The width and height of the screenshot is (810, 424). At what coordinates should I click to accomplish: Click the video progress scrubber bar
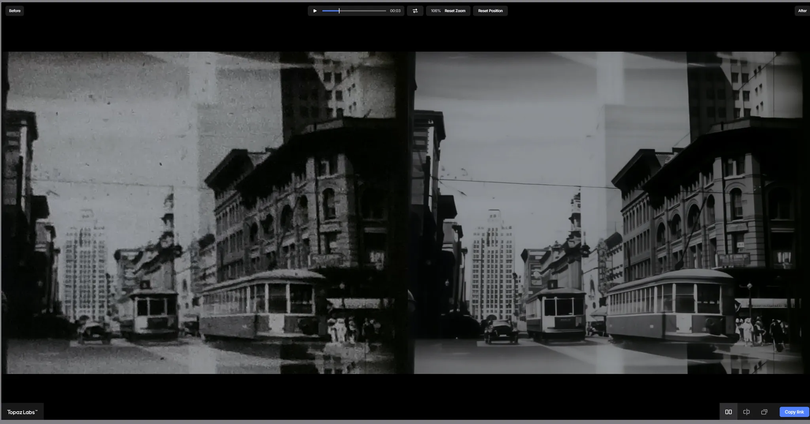(x=354, y=11)
